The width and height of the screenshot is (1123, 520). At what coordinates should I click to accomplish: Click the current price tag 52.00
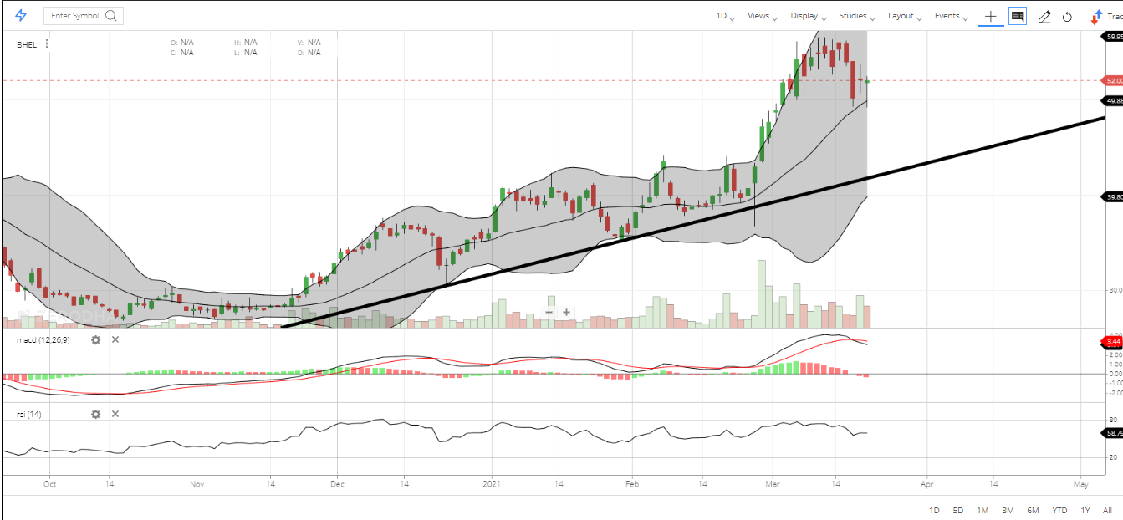point(1113,80)
